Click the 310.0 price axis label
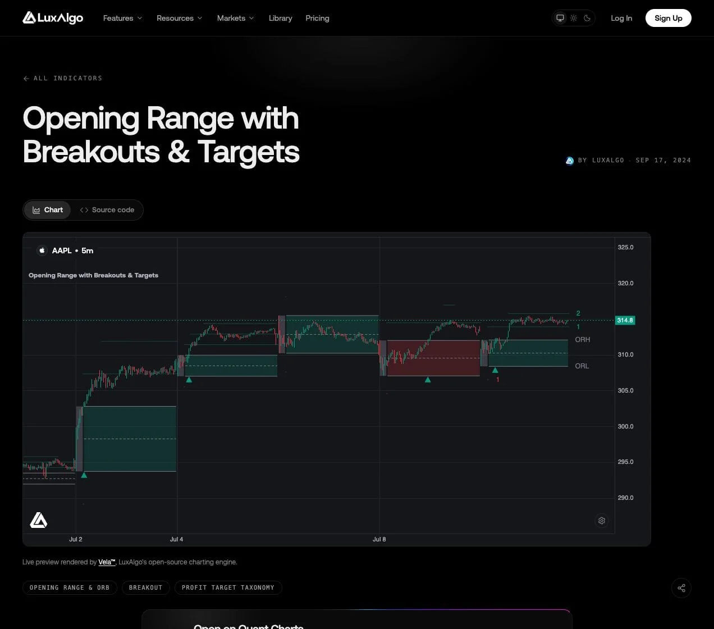This screenshot has width=714, height=629. (625, 354)
